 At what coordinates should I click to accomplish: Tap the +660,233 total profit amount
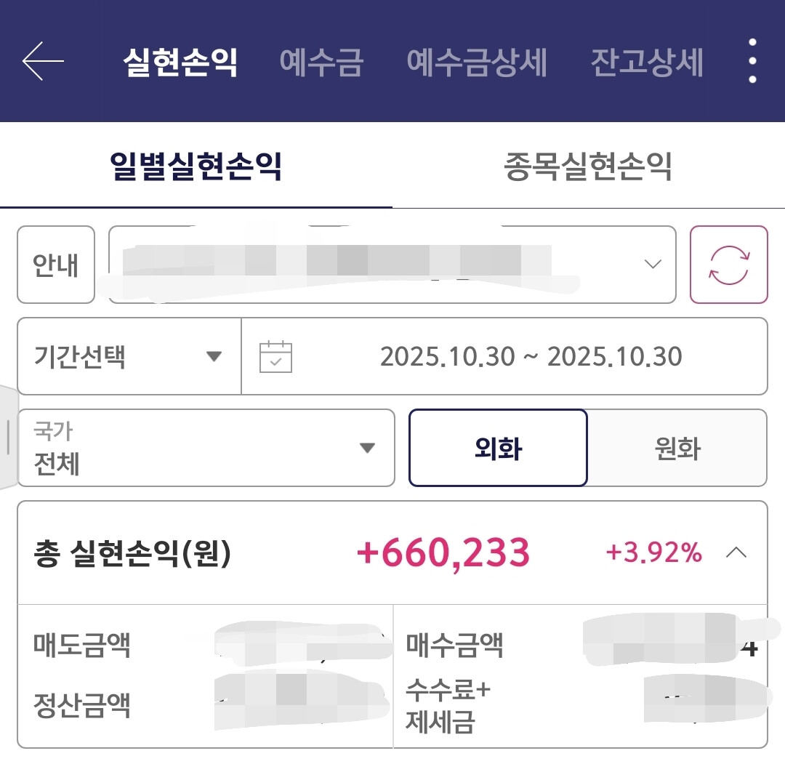click(443, 554)
